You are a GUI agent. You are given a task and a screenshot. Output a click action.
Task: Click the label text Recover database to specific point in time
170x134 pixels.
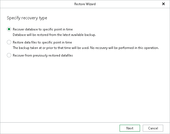tap(43, 29)
